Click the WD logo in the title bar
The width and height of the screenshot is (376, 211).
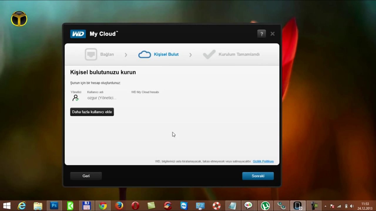point(78,34)
